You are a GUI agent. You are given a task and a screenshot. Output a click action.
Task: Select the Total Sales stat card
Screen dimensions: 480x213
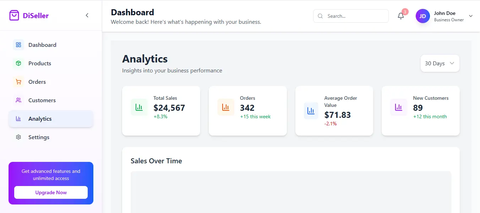[161, 110]
